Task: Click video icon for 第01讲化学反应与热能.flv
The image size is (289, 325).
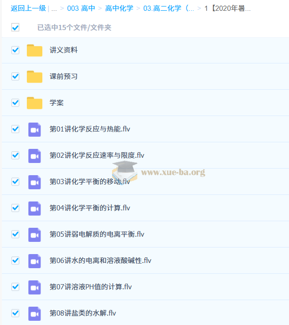Action: click(34, 129)
